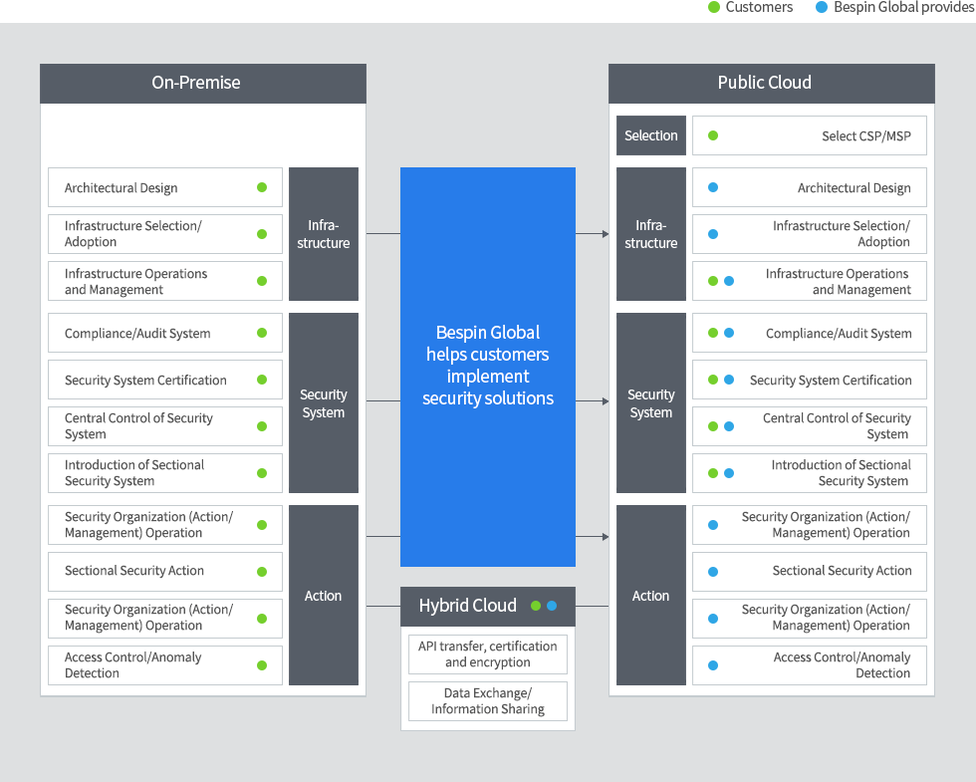This screenshot has width=976, height=782.
Task: Click 'Central Control of Security System' text in Public Cloud
Action: 838,426
